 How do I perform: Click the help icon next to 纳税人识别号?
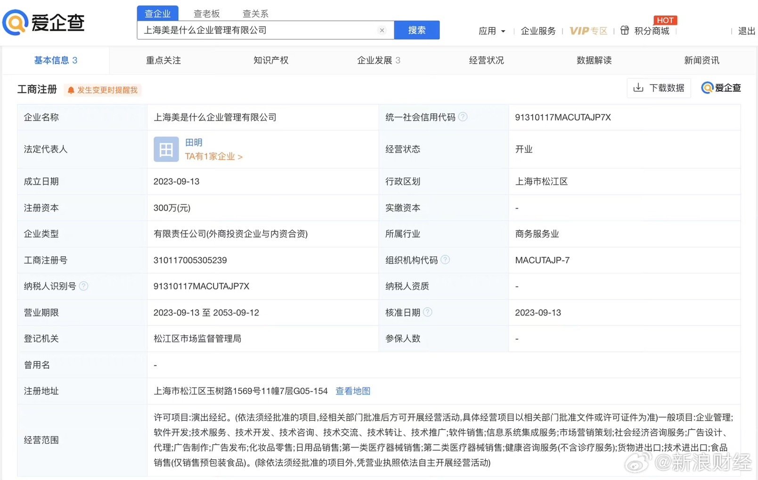(83, 286)
